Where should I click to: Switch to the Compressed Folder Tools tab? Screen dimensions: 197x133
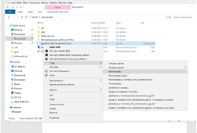point(58,12)
